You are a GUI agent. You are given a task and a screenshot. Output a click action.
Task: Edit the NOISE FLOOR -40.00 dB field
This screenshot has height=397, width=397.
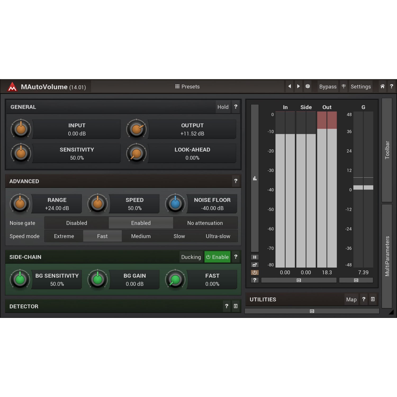(212, 204)
